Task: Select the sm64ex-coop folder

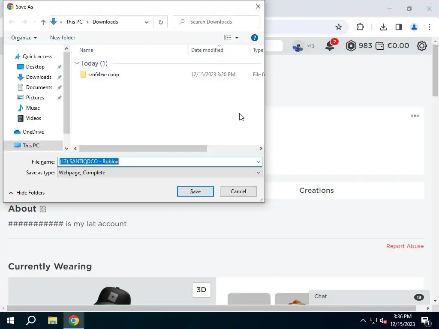Action: point(103,75)
